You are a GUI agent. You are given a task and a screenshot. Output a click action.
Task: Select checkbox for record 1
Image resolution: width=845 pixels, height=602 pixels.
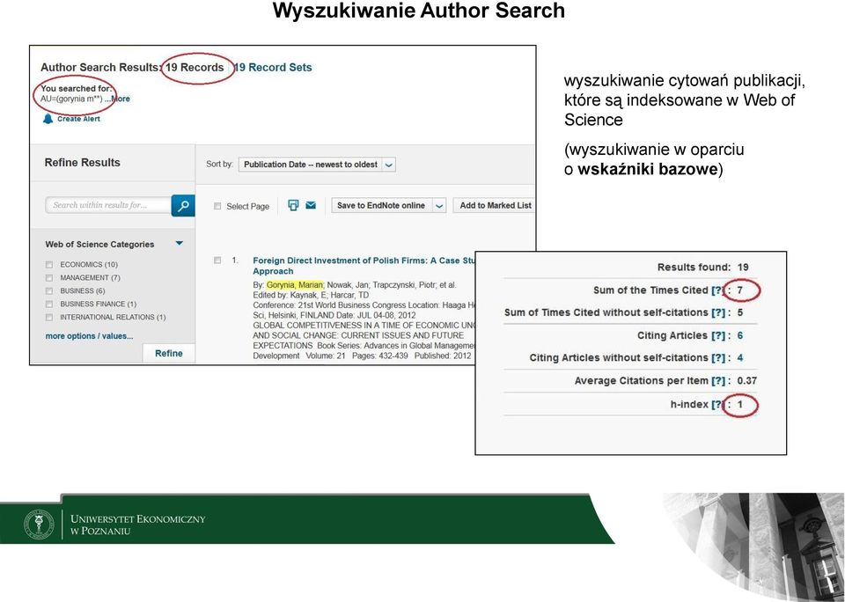click(217, 261)
